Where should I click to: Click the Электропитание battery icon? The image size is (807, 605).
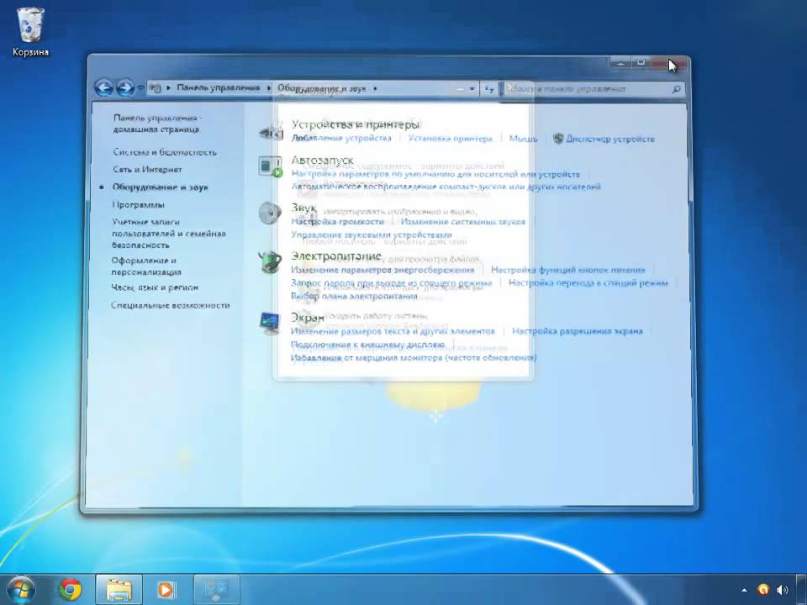click(270, 262)
